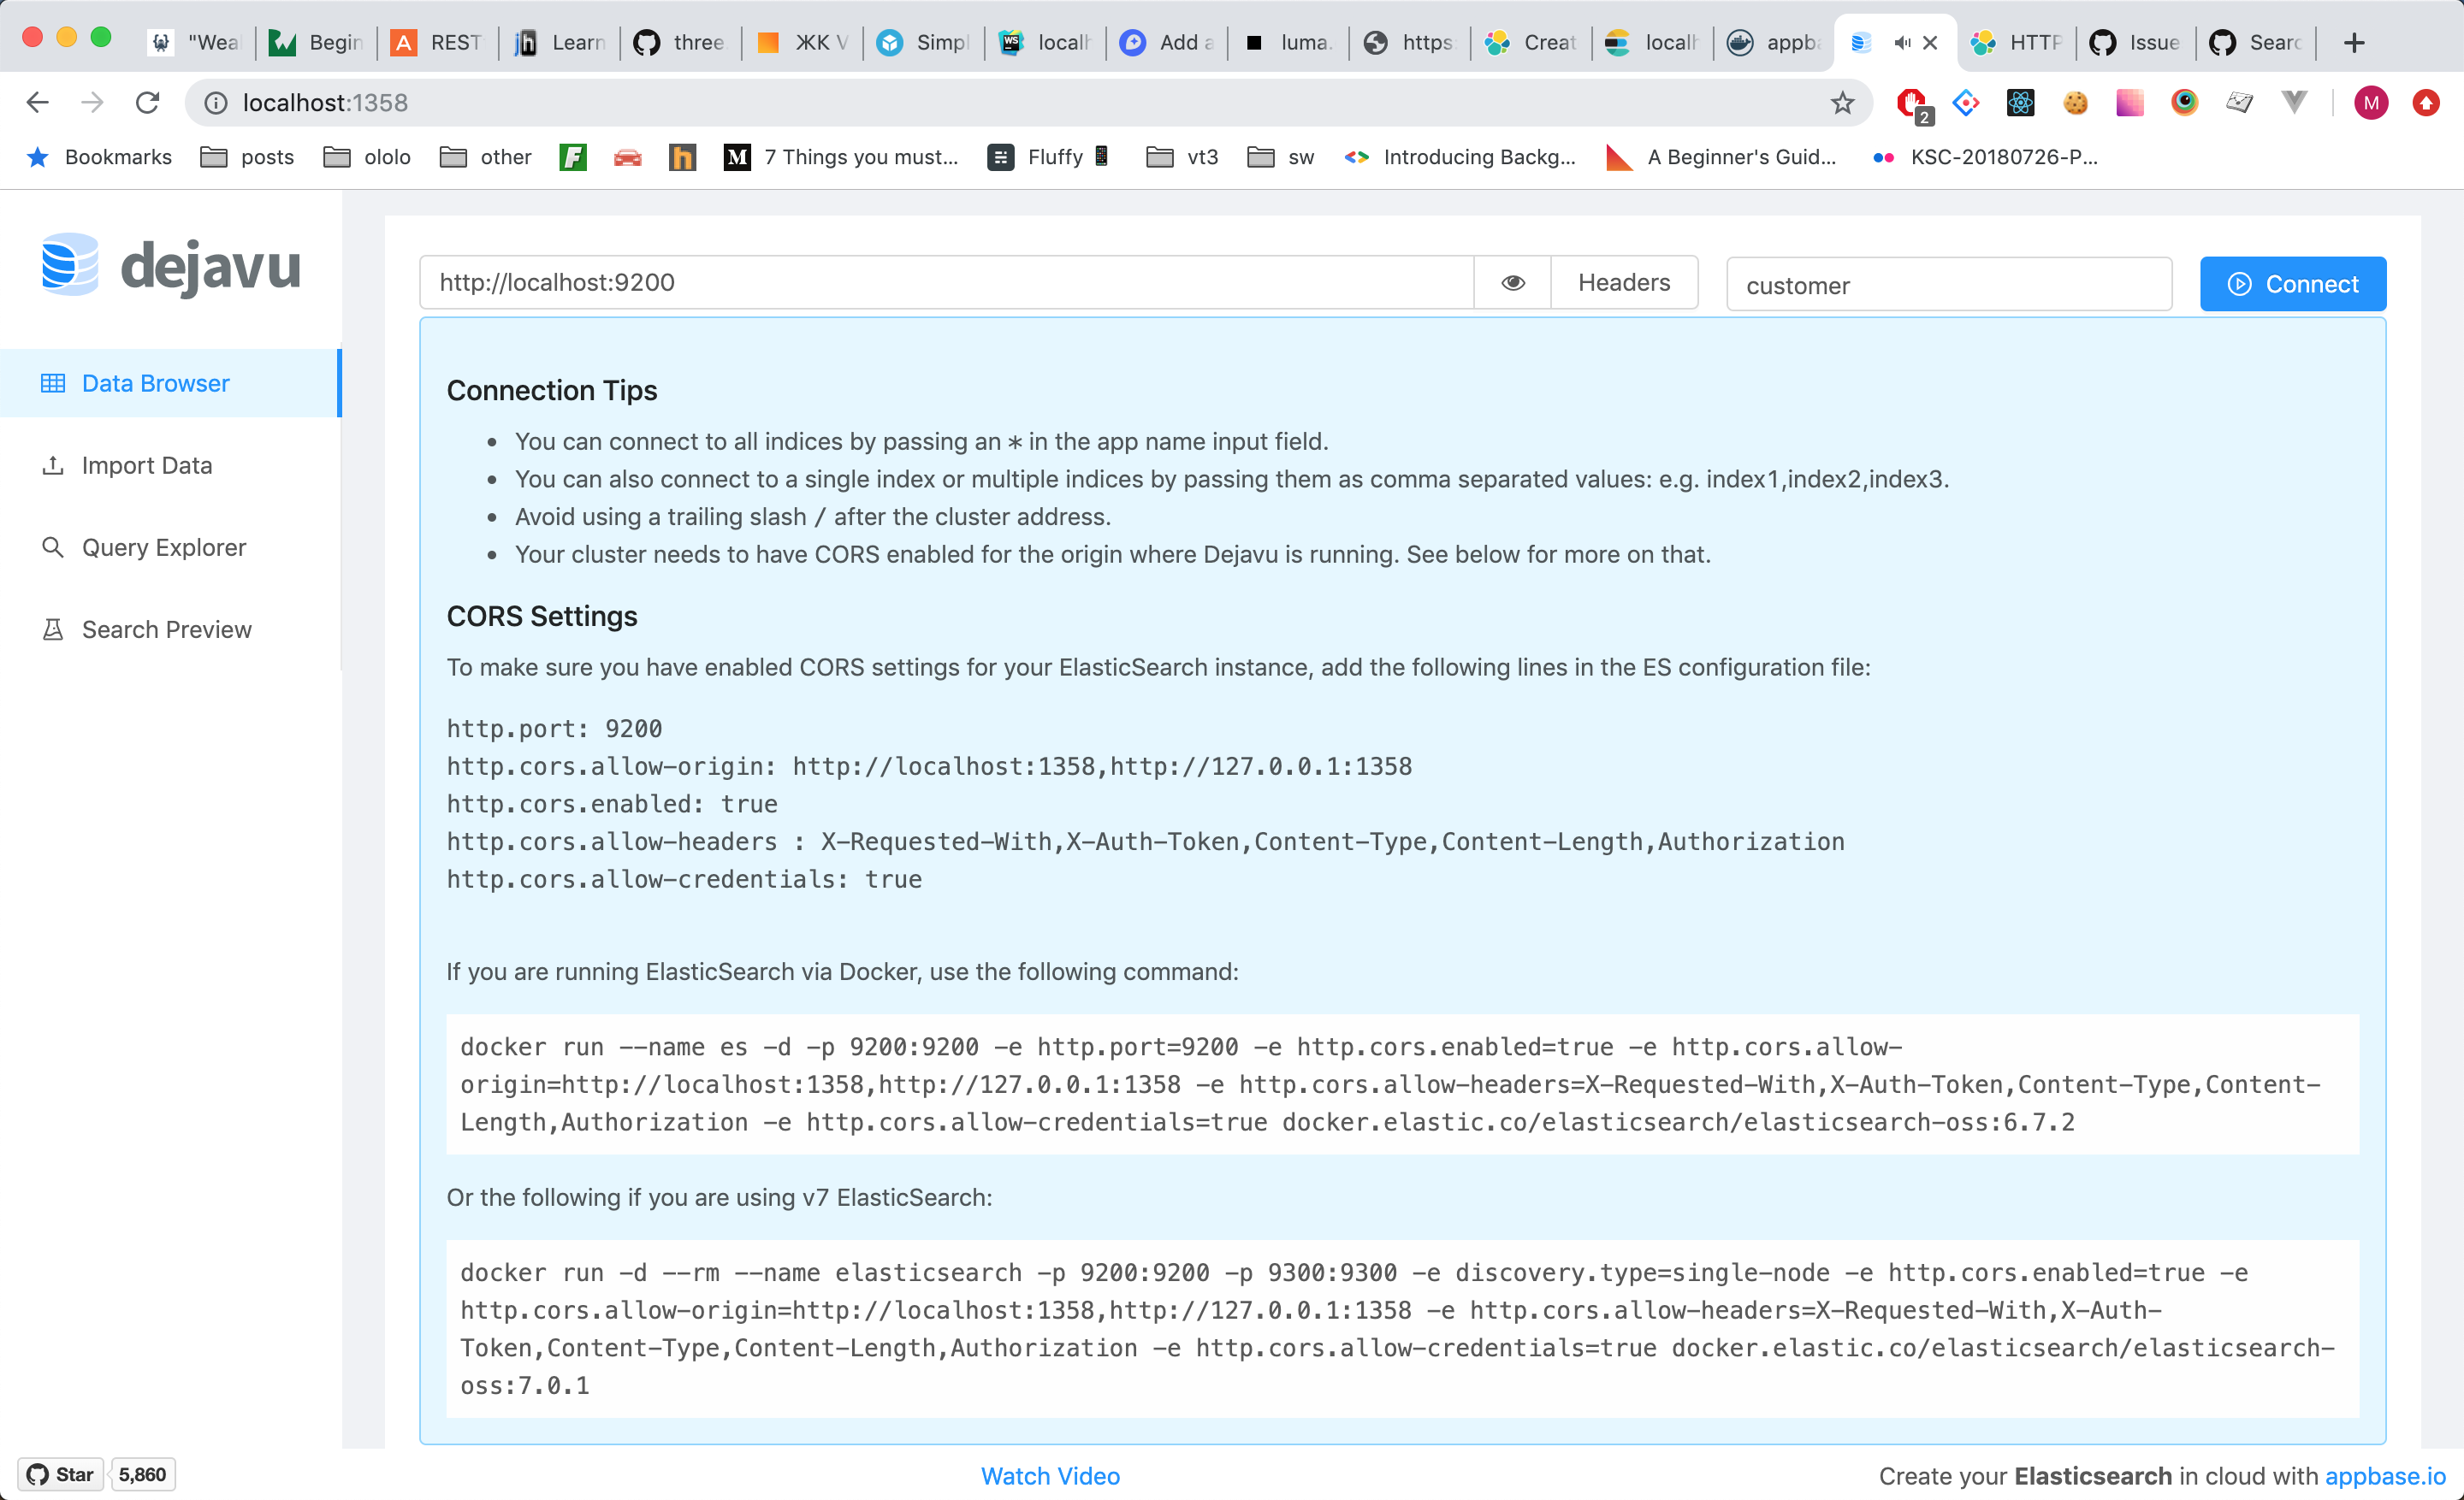Reload the page
Screen dimensions: 2464x1500
(x=148, y=102)
